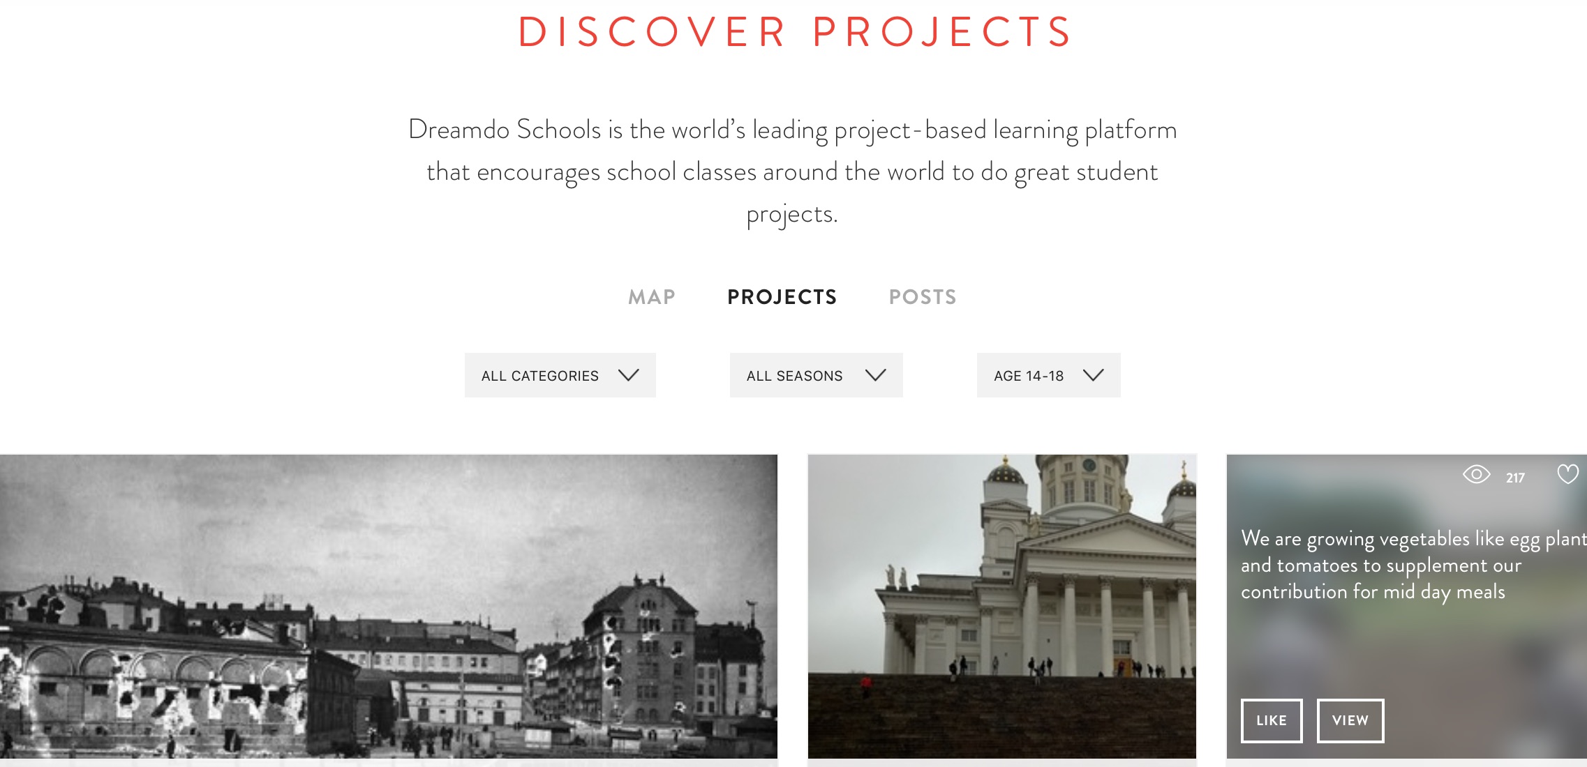Open the white cathedral photo project
The width and height of the screenshot is (1587, 767).
(1002, 607)
